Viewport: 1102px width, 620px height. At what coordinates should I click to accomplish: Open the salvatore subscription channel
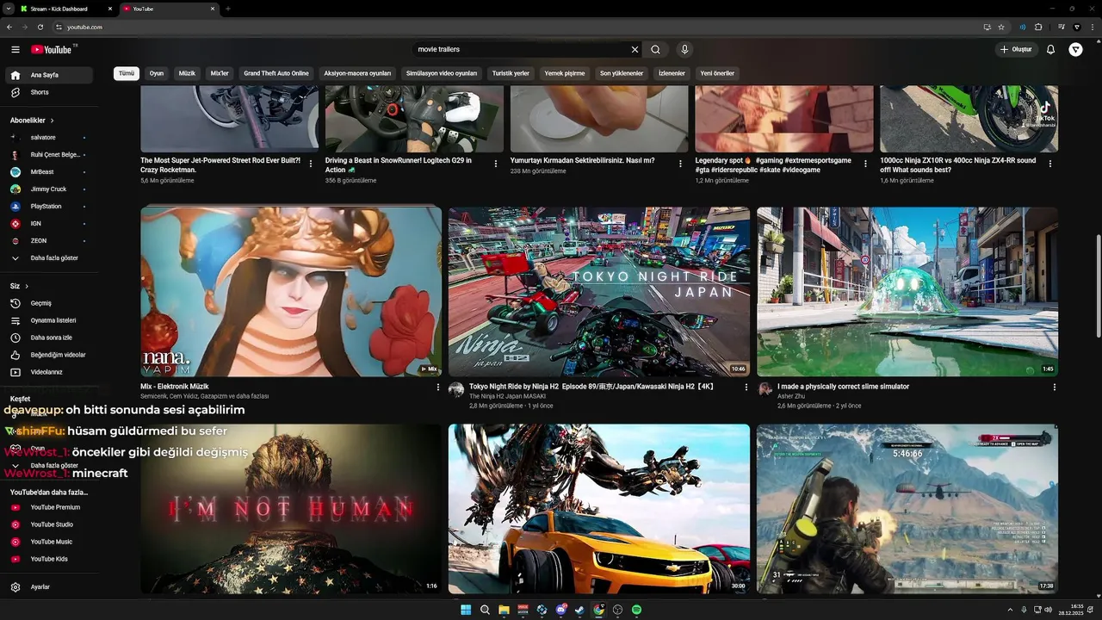pyautogui.click(x=47, y=138)
